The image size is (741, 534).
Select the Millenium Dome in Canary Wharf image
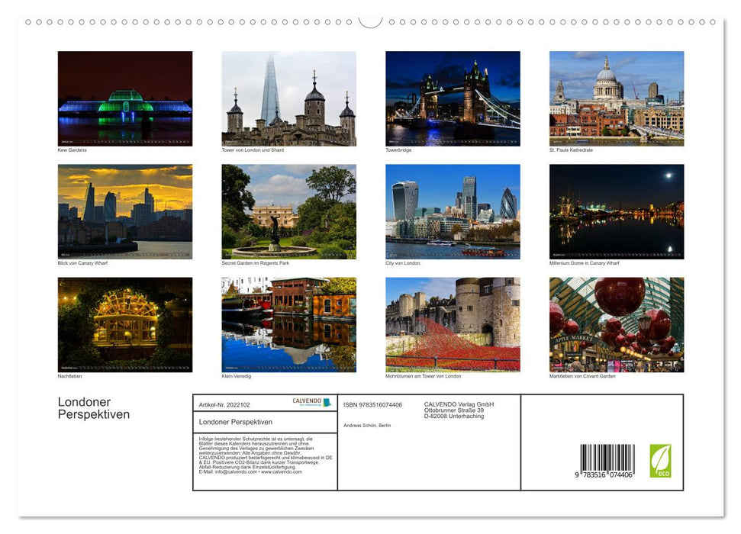[617, 211]
